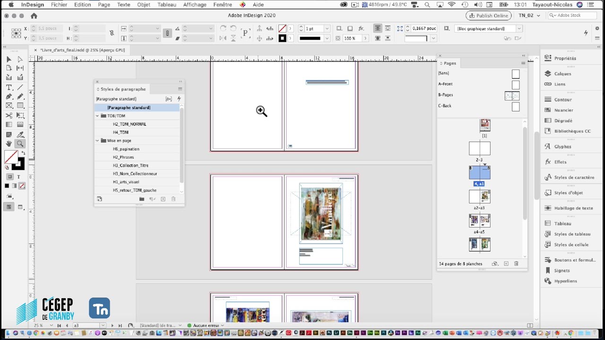Create new page icon in Pages panel
Image resolution: width=605 pixels, height=340 pixels.
(x=506, y=263)
